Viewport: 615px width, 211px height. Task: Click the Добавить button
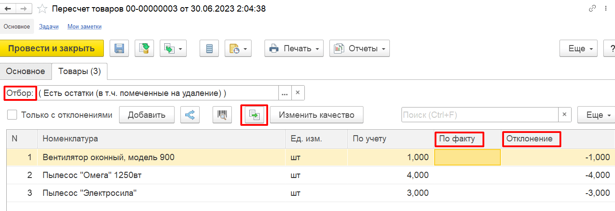pyautogui.click(x=146, y=115)
